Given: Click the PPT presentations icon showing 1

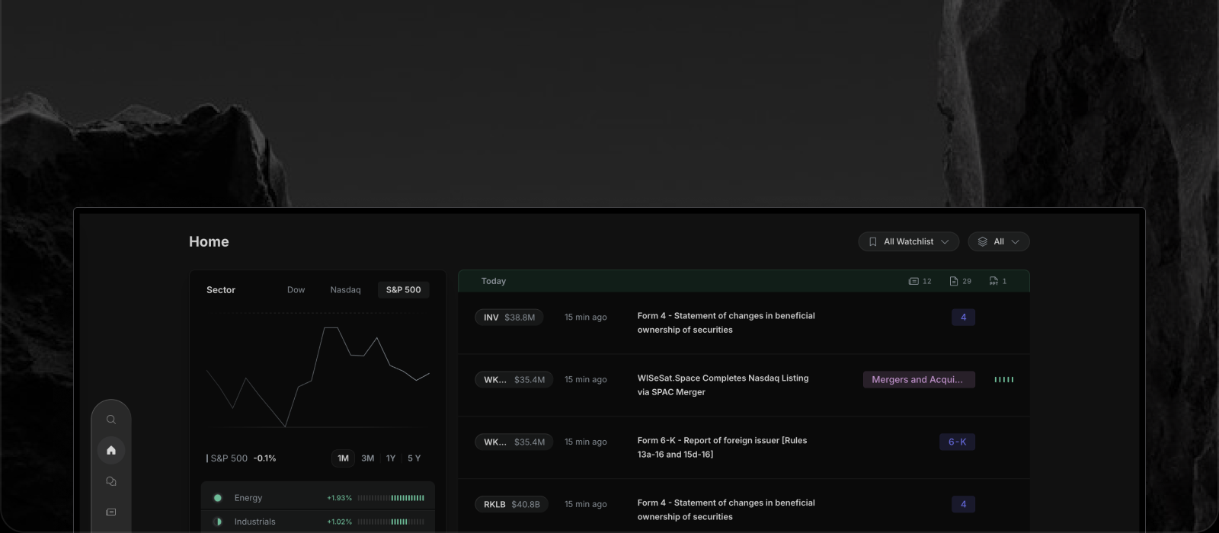Looking at the screenshot, I should tap(993, 281).
